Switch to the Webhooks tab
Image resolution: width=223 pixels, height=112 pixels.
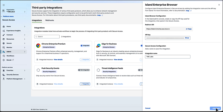pyautogui.click(x=50, y=20)
